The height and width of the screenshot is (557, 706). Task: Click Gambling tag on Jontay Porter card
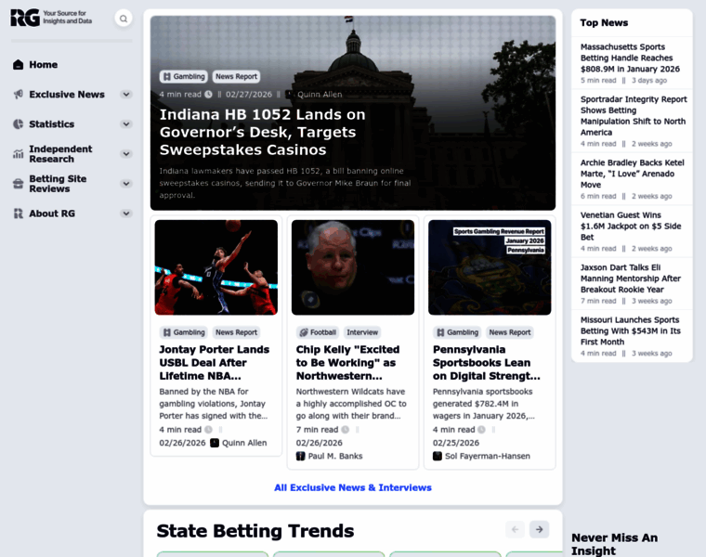coord(184,332)
